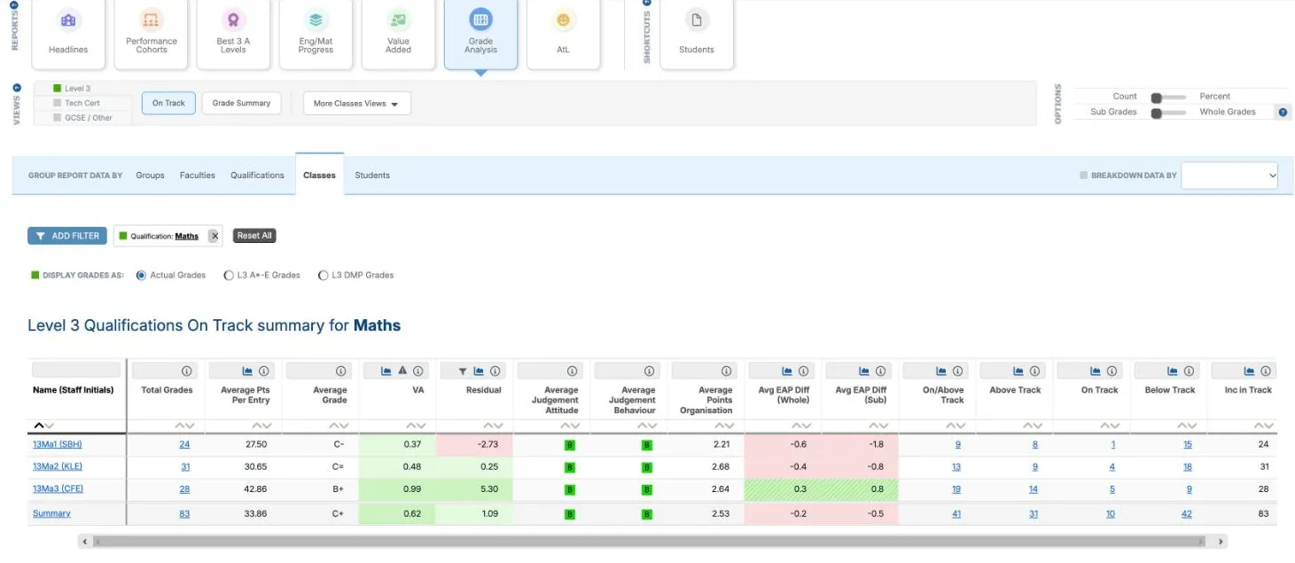
Task: Collapse the Shortcuts section arrow
Action: [646, 4]
